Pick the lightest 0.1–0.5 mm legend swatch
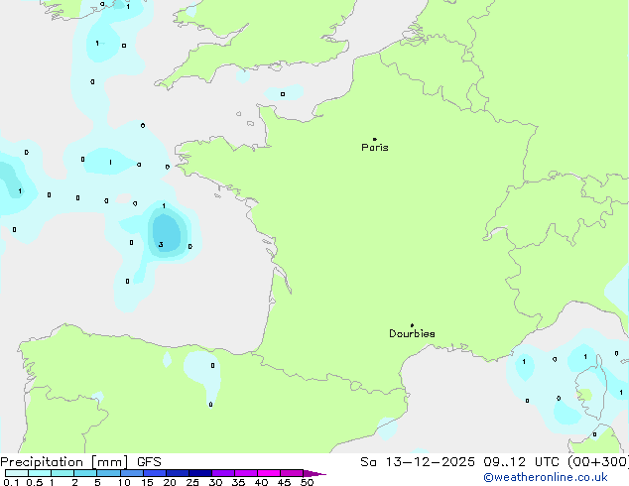Image resolution: width=629 pixels, height=486 pixels. pos(17,473)
